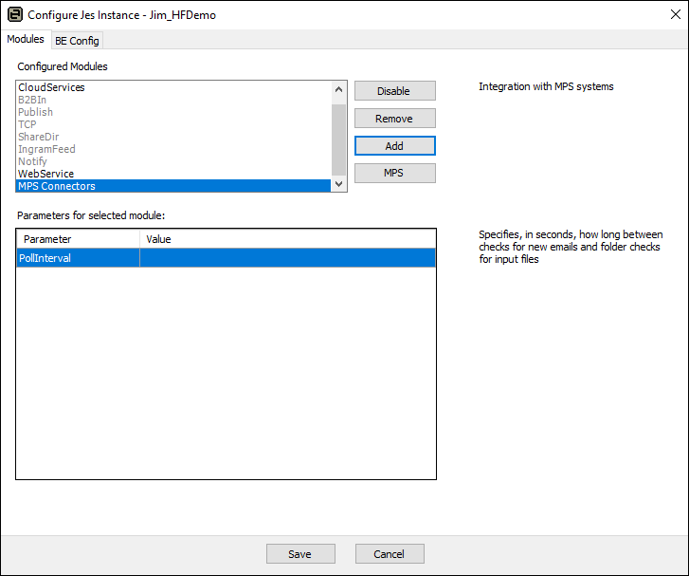Click the Add button
The width and height of the screenshot is (689, 576).
(x=395, y=145)
